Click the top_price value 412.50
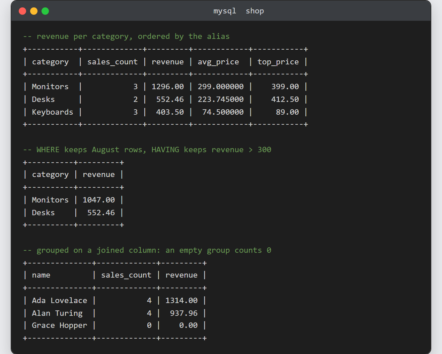The width and height of the screenshot is (442, 354). pyautogui.click(x=285, y=100)
